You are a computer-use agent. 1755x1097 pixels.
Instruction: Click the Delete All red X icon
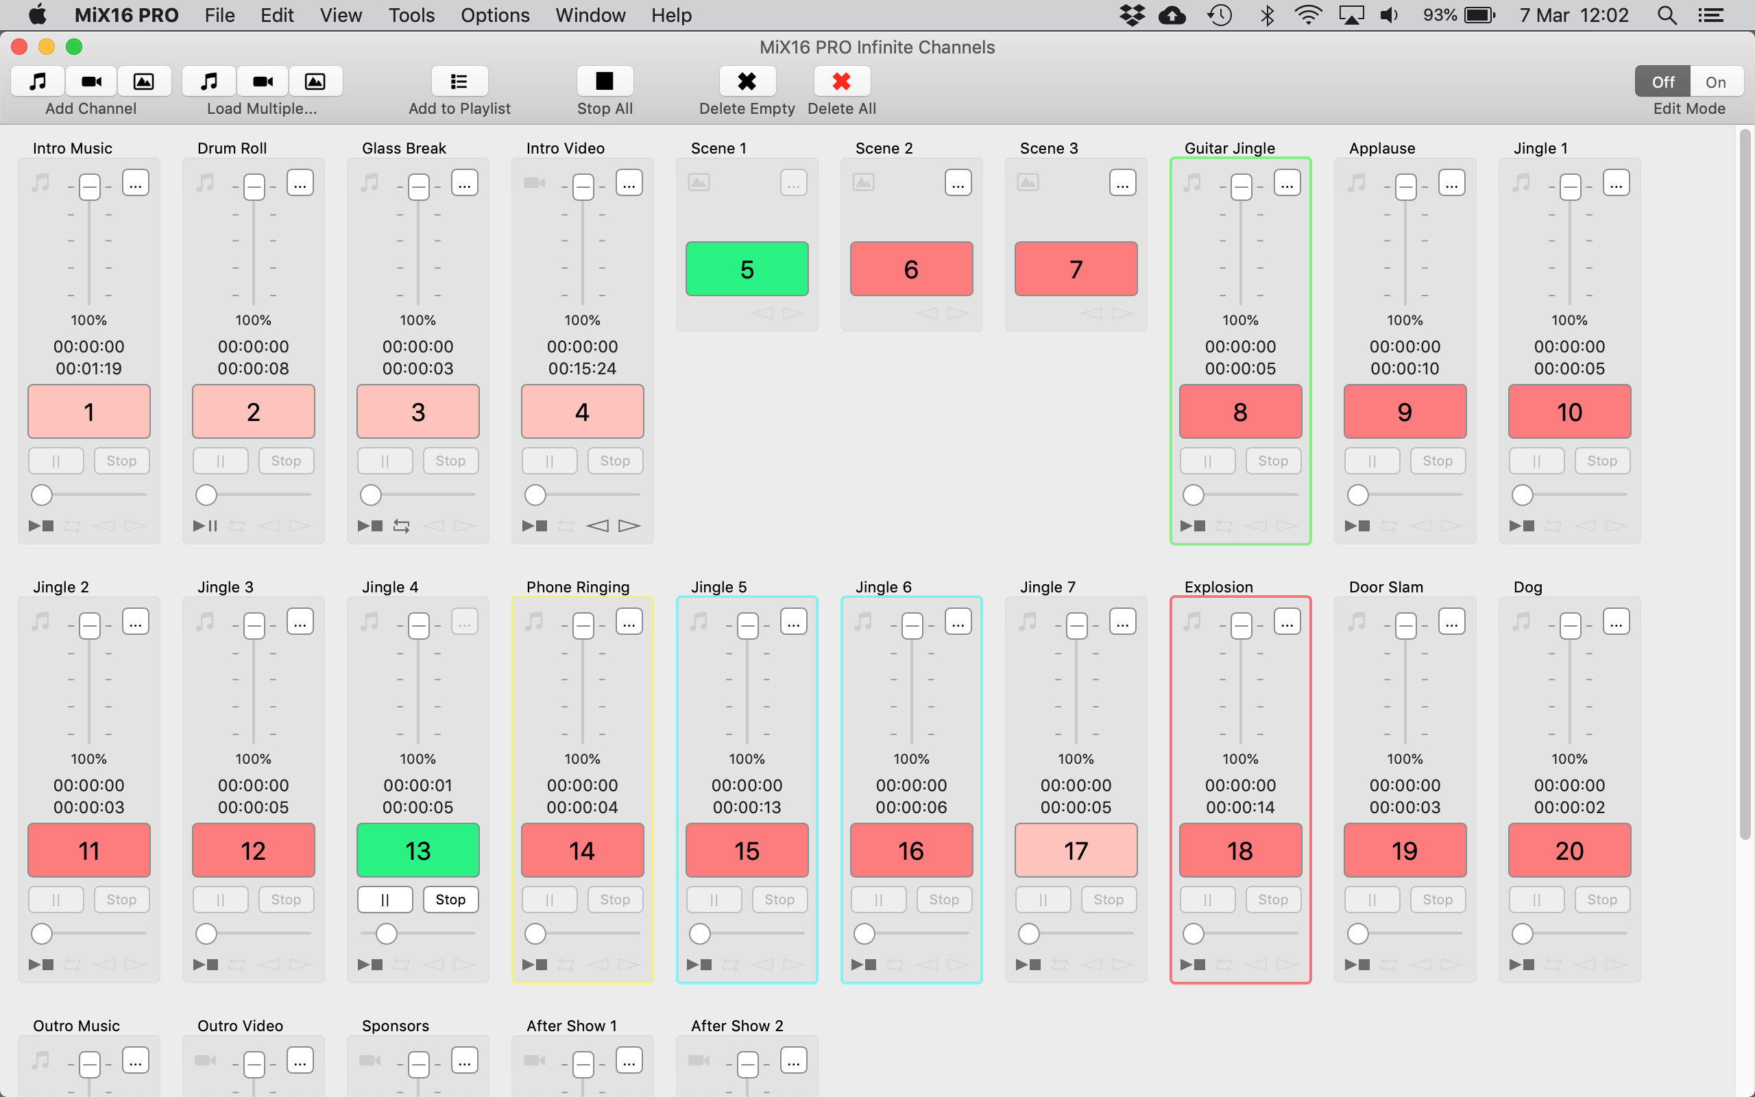click(x=841, y=82)
